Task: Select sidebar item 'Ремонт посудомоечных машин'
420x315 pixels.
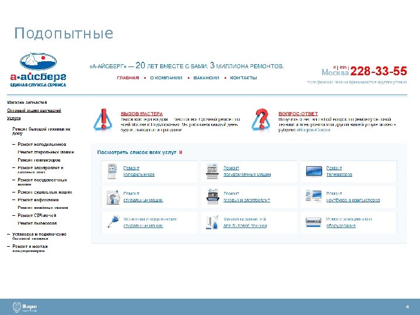Action: pos(43,181)
